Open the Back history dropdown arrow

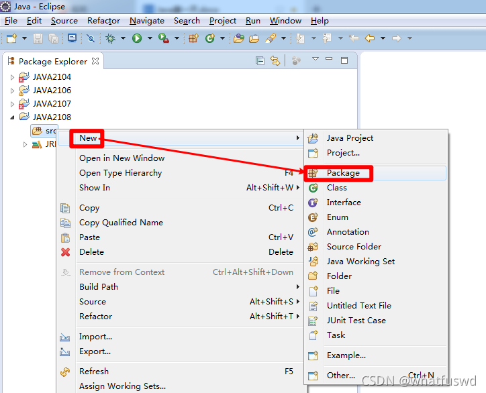[383, 38]
